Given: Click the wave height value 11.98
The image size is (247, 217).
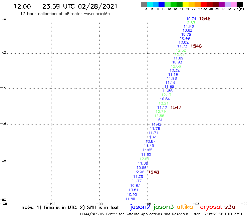Looking at the screenshot, I should coord(172,78).
